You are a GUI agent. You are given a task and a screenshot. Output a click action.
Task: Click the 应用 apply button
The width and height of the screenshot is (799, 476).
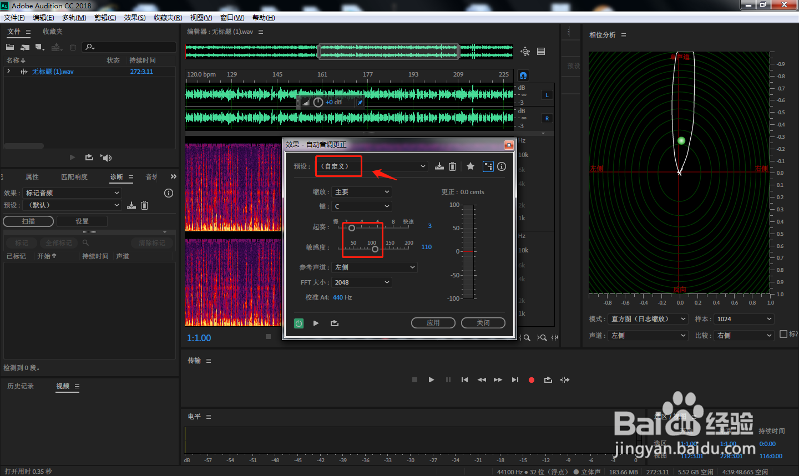point(433,323)
